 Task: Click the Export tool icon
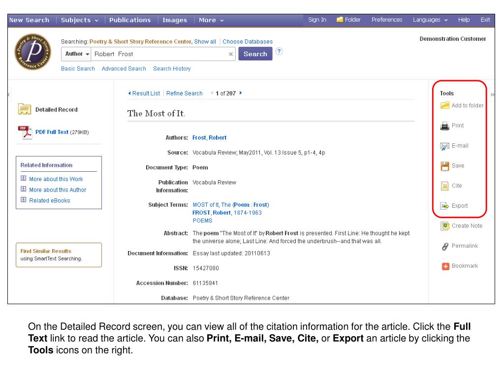pyautogui.click(x=445, y=206)
